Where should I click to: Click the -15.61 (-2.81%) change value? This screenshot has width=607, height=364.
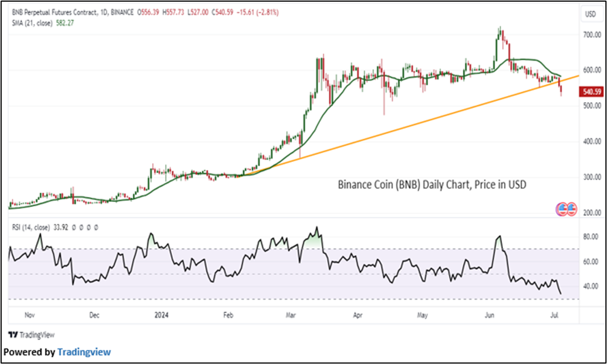258,13
